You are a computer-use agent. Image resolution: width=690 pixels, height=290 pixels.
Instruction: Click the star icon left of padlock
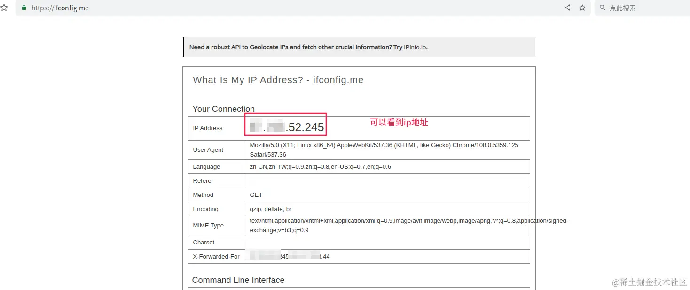(x=4, y=8)
